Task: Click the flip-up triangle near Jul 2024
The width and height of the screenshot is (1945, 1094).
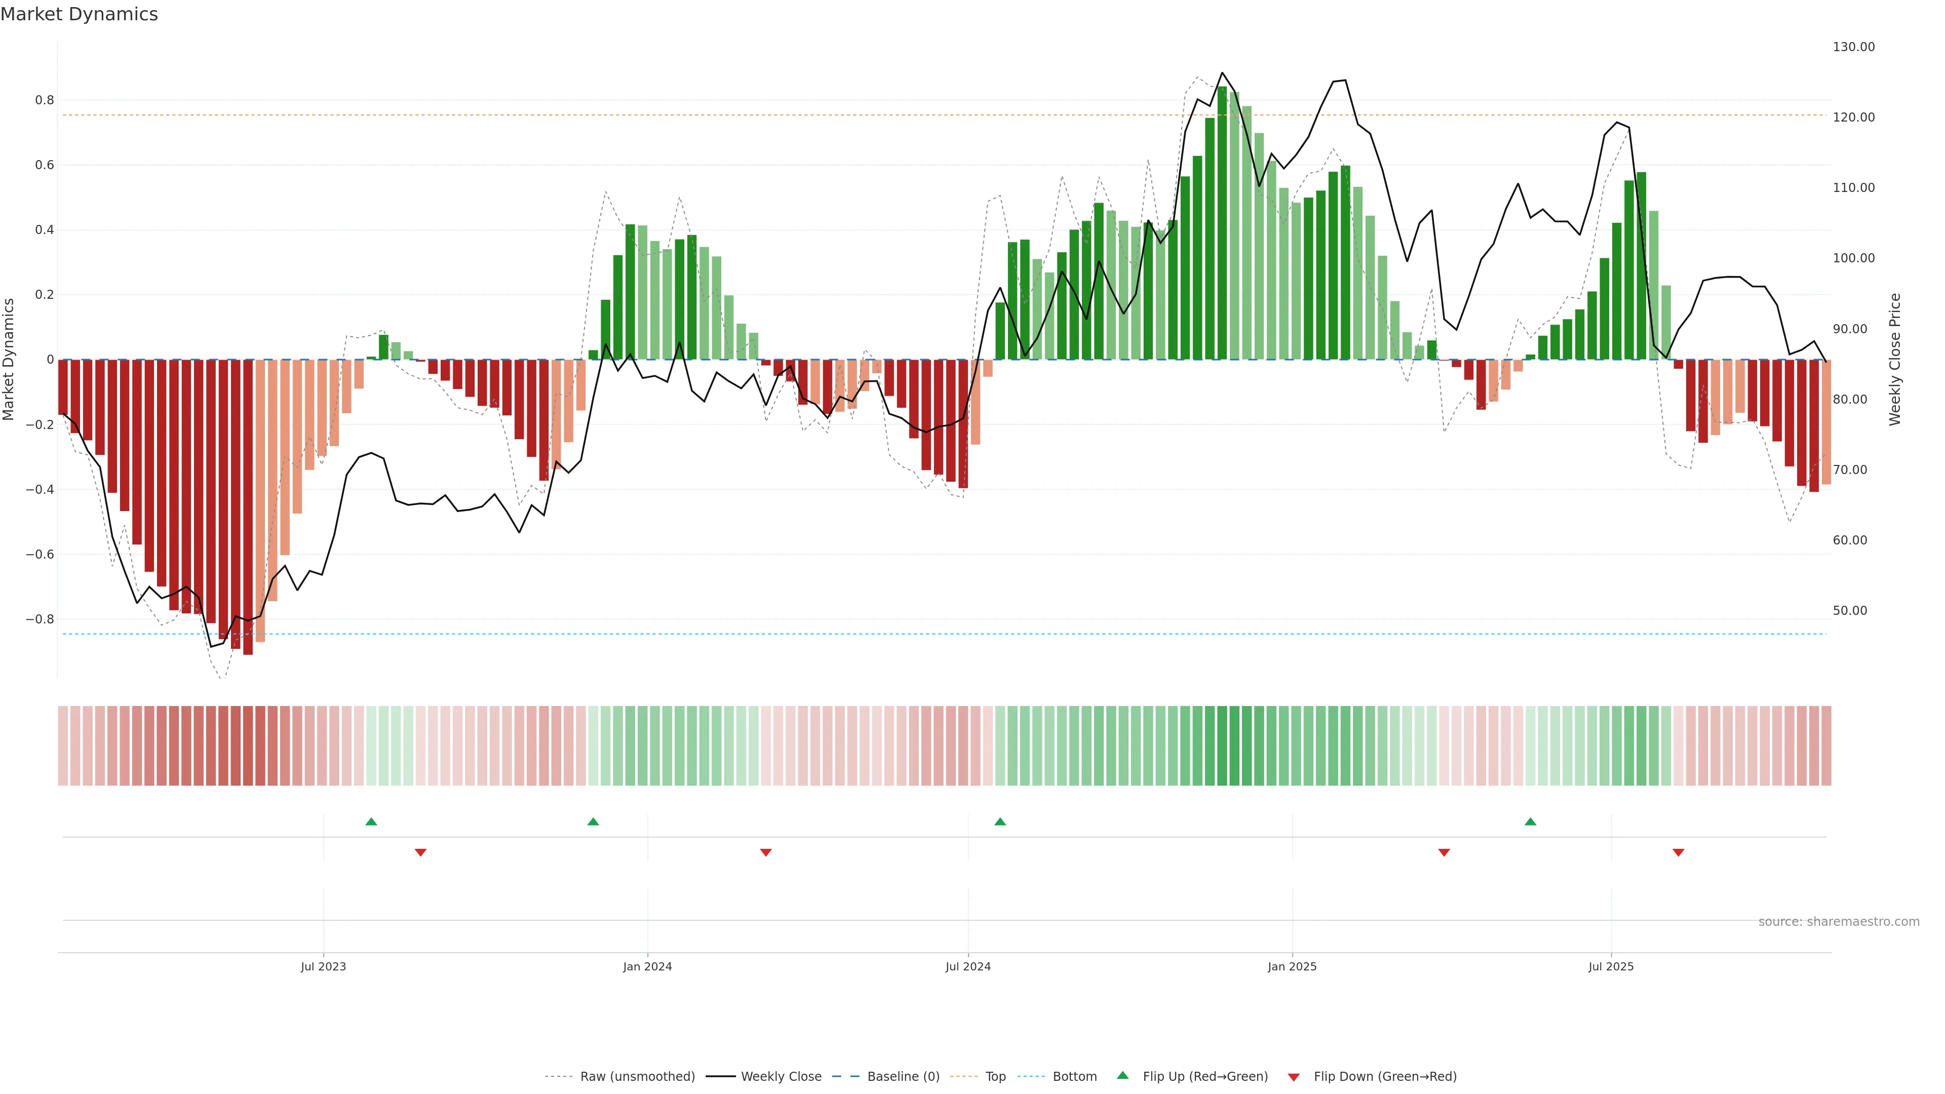Action: pos(1000,822)
